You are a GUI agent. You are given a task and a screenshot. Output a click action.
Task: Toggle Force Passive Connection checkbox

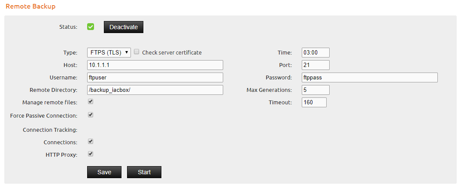(x=91, y=115)
